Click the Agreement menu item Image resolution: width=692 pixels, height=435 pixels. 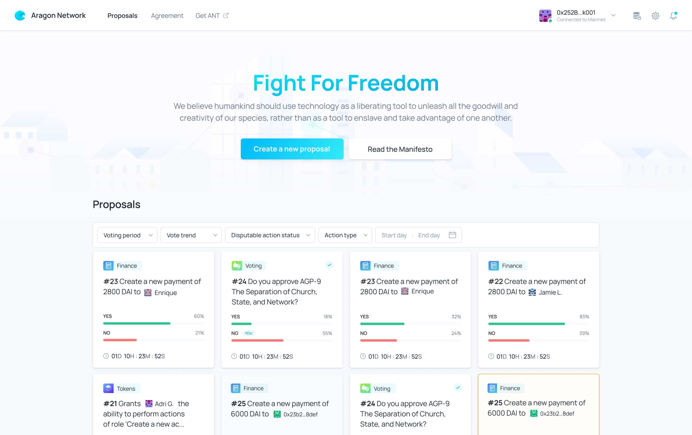(167, 15)
